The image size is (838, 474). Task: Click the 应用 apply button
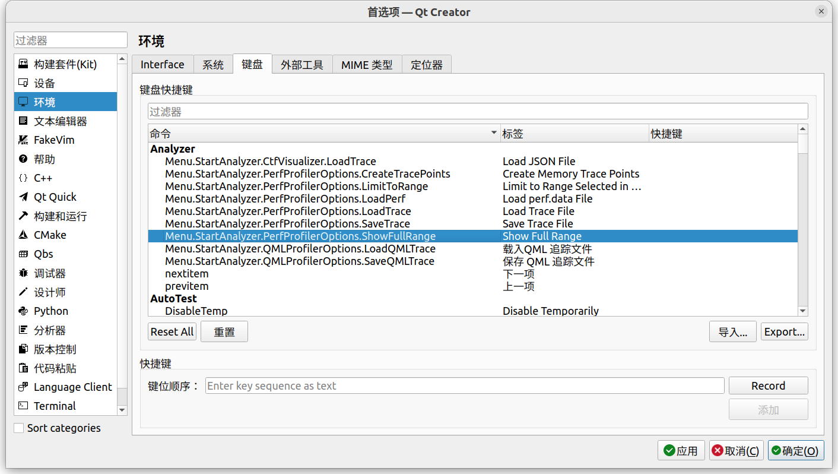[681, 451]
